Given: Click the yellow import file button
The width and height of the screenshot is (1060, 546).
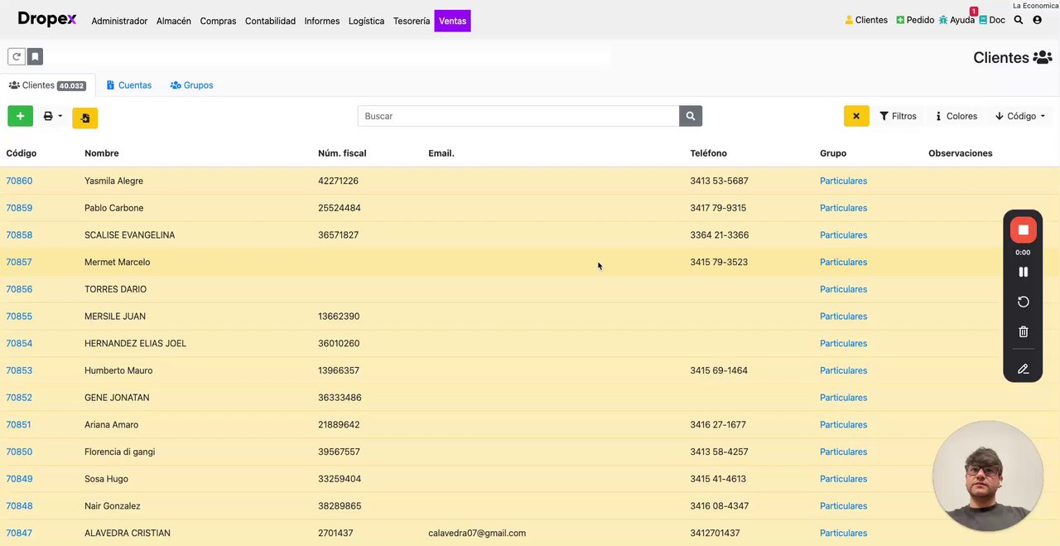Looking at the screenshot, I should 84,118.
